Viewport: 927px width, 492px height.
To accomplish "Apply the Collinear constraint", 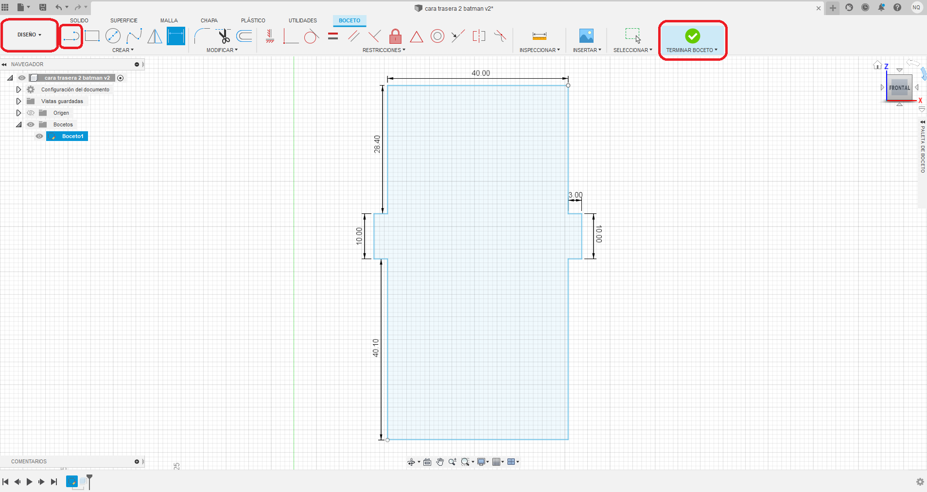I will [458, 36].
